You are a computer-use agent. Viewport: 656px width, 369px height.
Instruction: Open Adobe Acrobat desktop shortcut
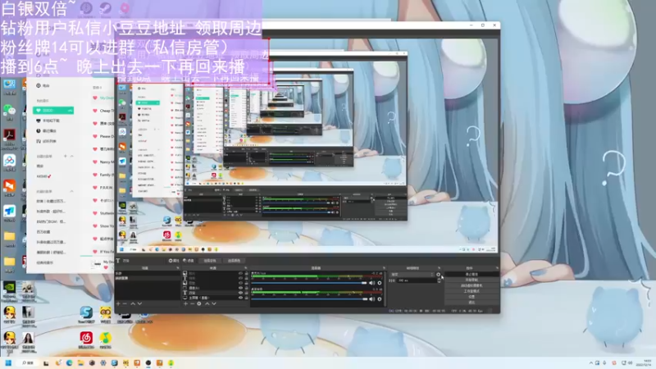point(9,135)
